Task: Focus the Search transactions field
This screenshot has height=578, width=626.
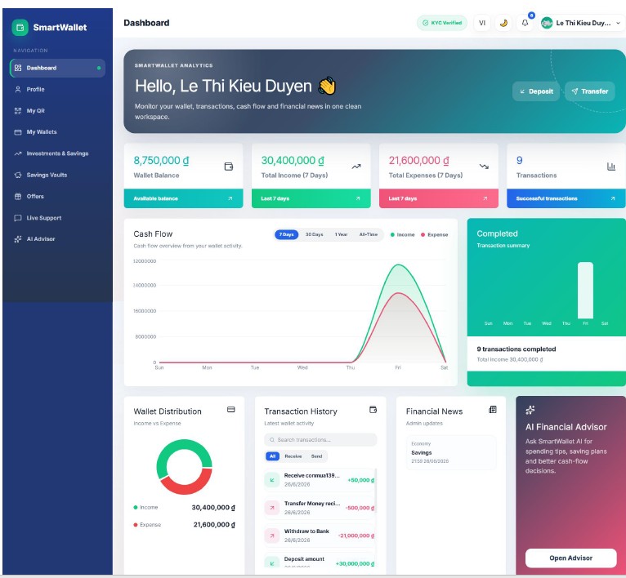Action: click(x=320, y=439)
